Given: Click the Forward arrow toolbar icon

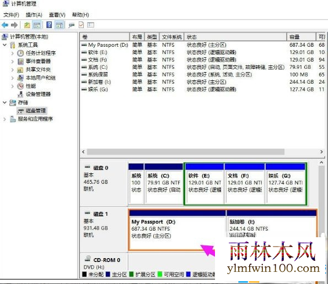Looking at the screenshot, I should [14, 25].
